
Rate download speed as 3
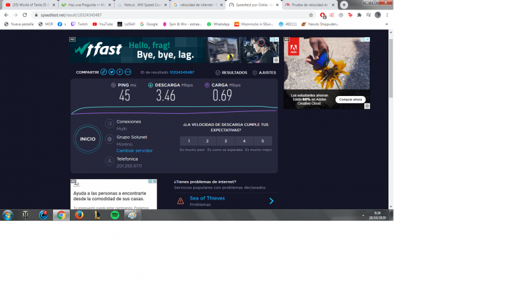pyautogui.click(x=226, y=141)
